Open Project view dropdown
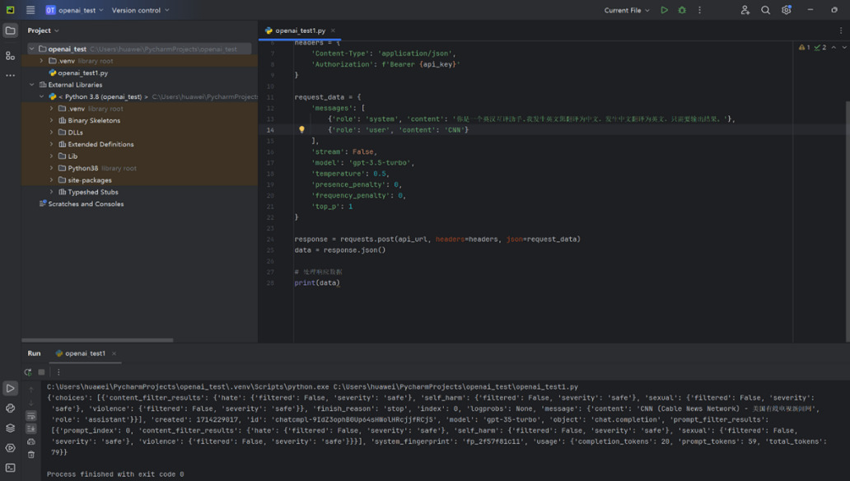The image size is (850, 481). (x=44, y=30)
